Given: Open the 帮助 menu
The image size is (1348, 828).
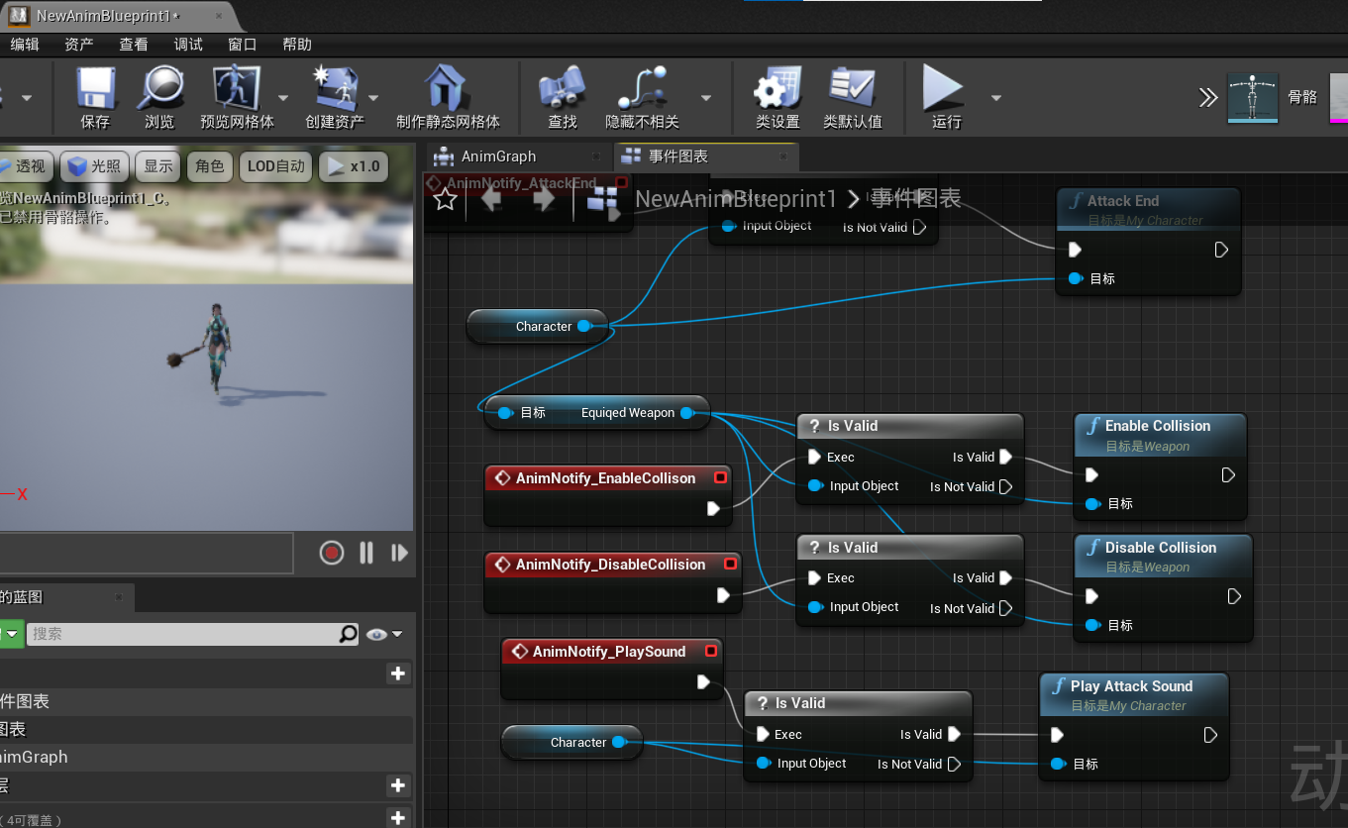Looking at the screenshot, I should pos(297,44).
